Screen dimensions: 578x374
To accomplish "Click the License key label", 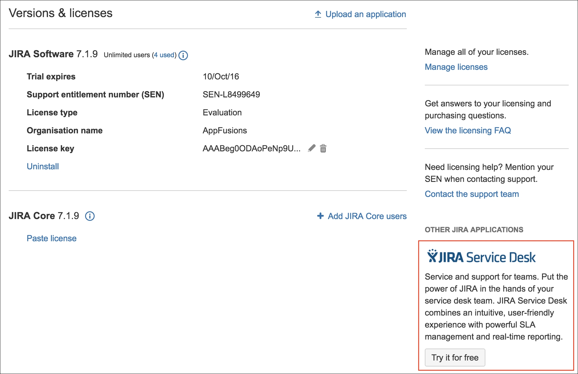I will (x=50, y=148).
